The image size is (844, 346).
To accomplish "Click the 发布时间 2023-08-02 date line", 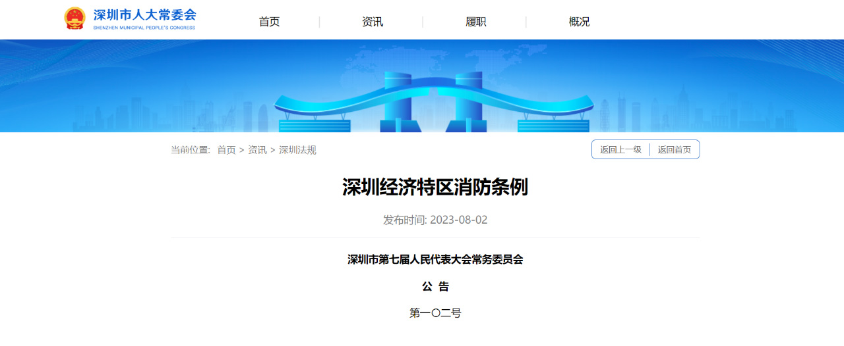I will click(435, 220).
